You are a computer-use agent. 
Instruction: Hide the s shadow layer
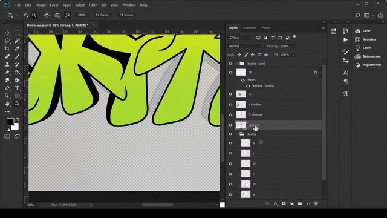click(230, 105)
